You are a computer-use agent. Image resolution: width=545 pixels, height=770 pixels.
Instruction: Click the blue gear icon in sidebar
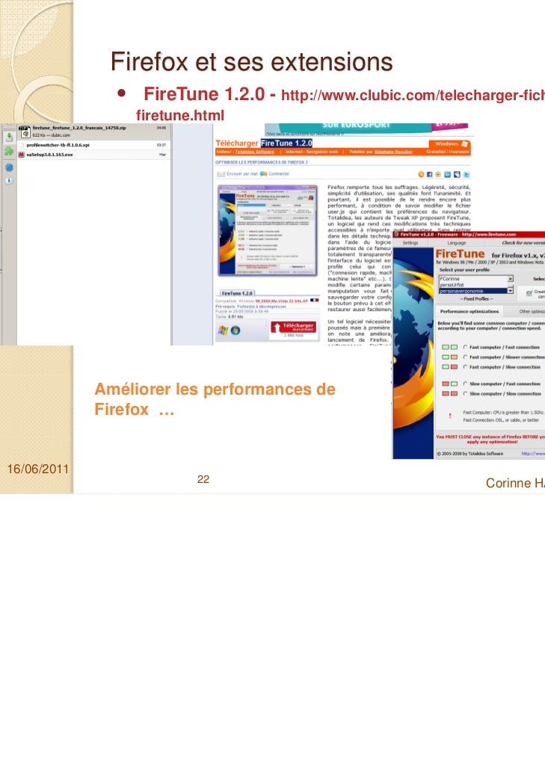[9, 167]
